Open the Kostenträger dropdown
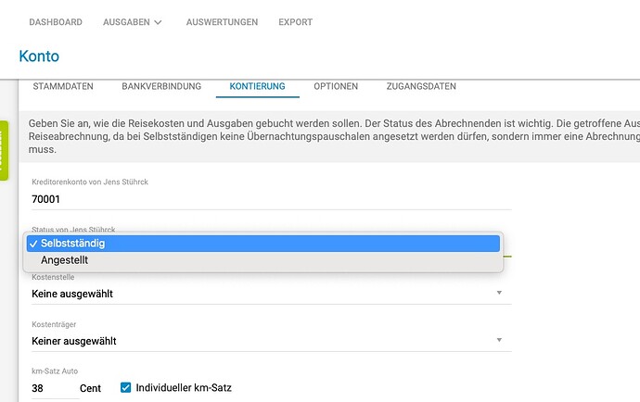The height and width of the screenshot is (402, 640). [x=272, y=341]
